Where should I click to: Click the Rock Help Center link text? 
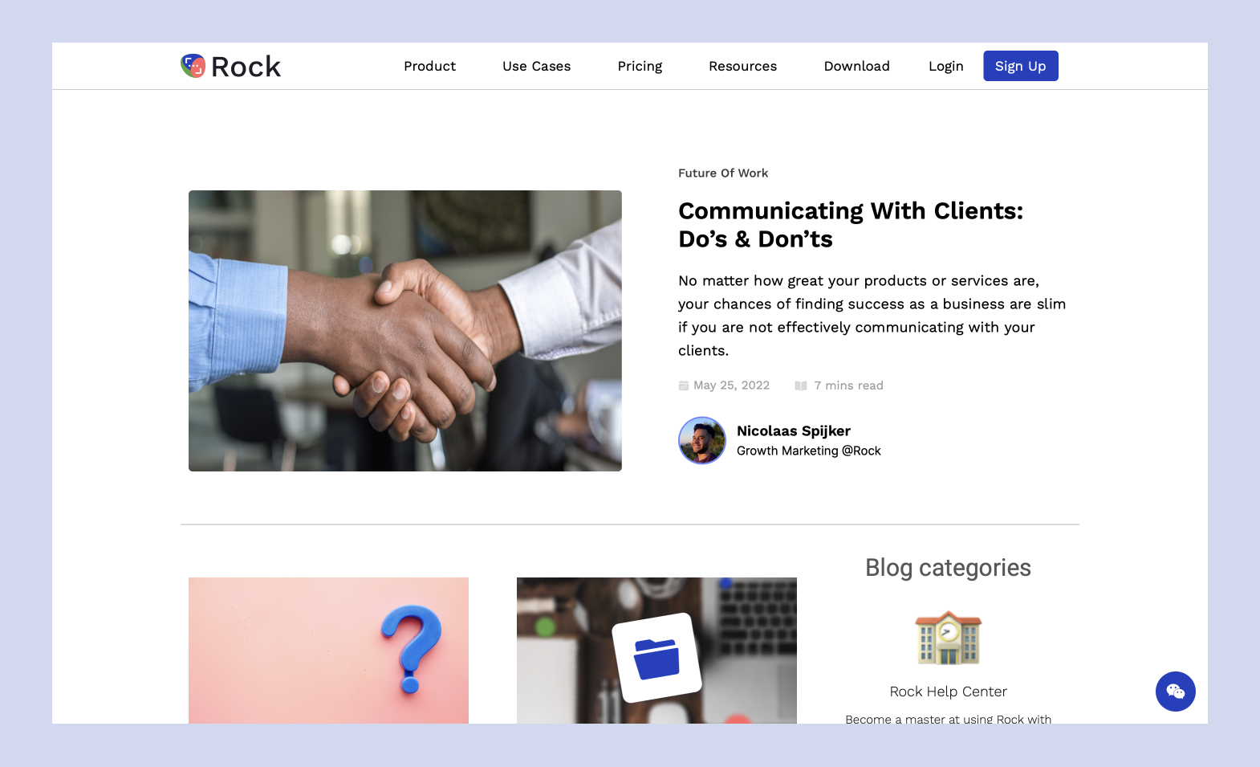point(948,692)
